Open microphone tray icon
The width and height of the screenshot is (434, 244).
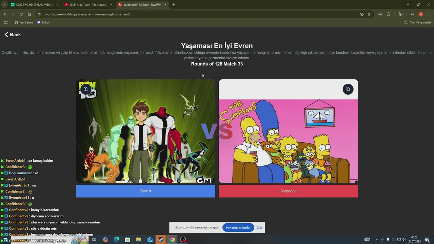pos(388,240)
